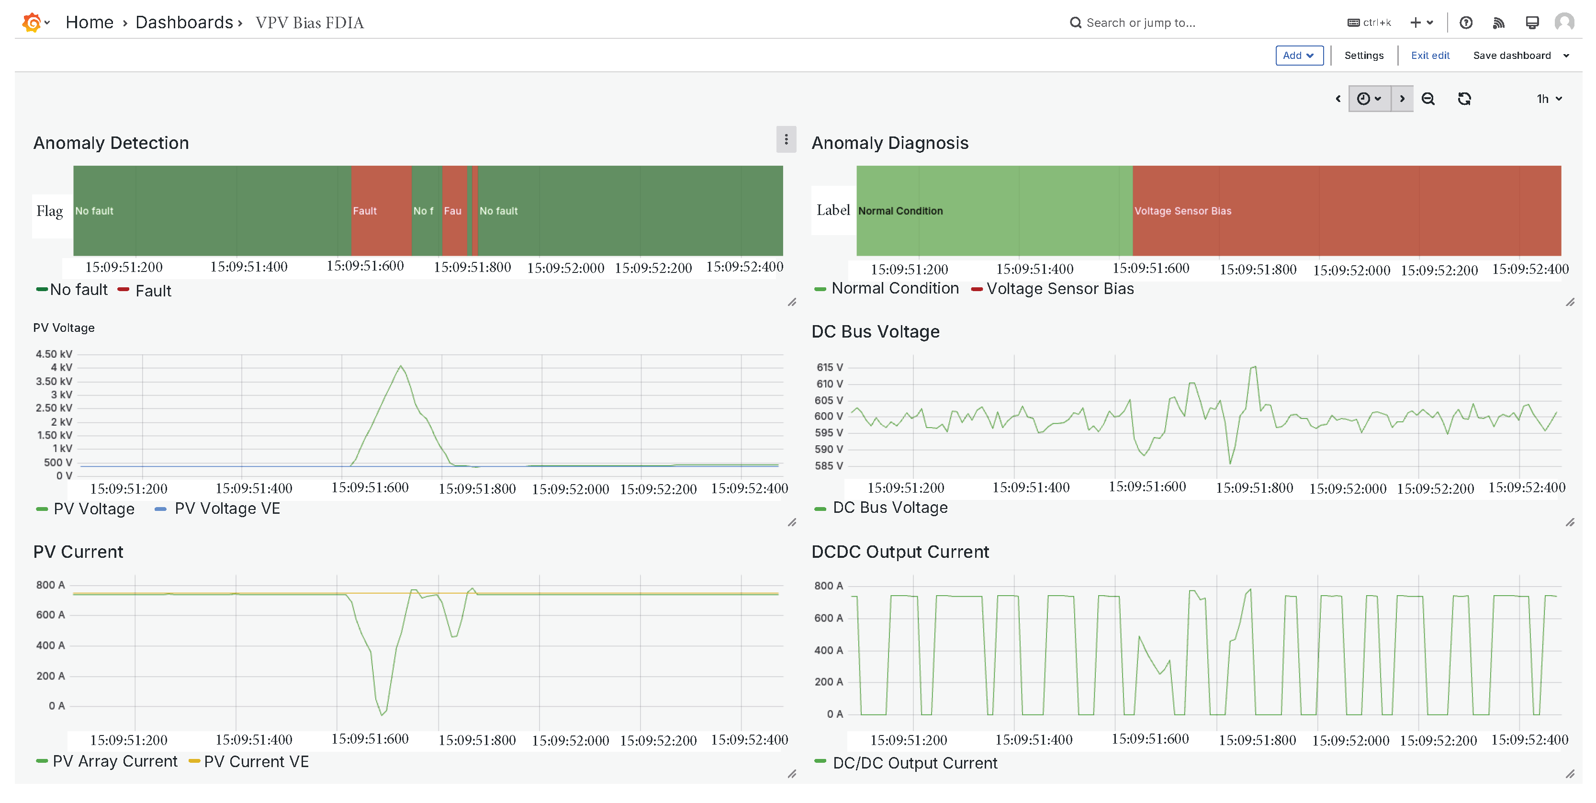Viewport: 1596px width, 803px height.
Task: Toggle PV Current VE legend series
Action: tap(248, 761)
